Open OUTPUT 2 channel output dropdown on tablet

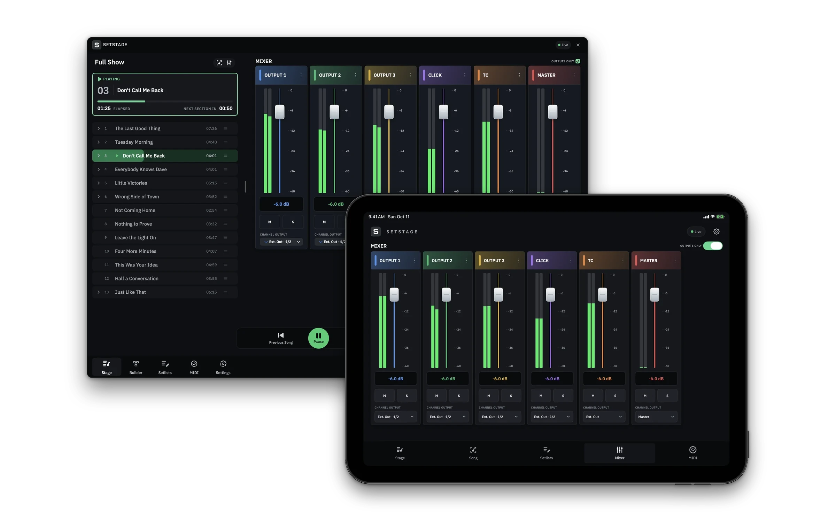(x=448, y=417)
